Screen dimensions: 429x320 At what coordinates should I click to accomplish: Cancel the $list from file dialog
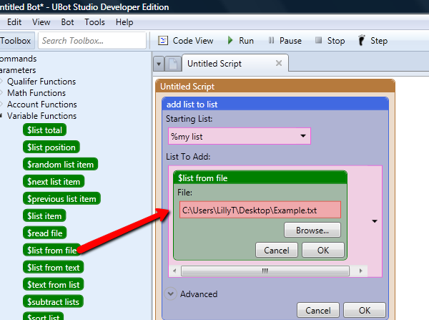click(277, 250)
